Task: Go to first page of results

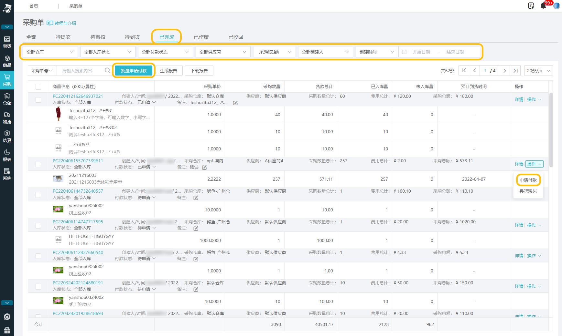Action: click(464, 70)
